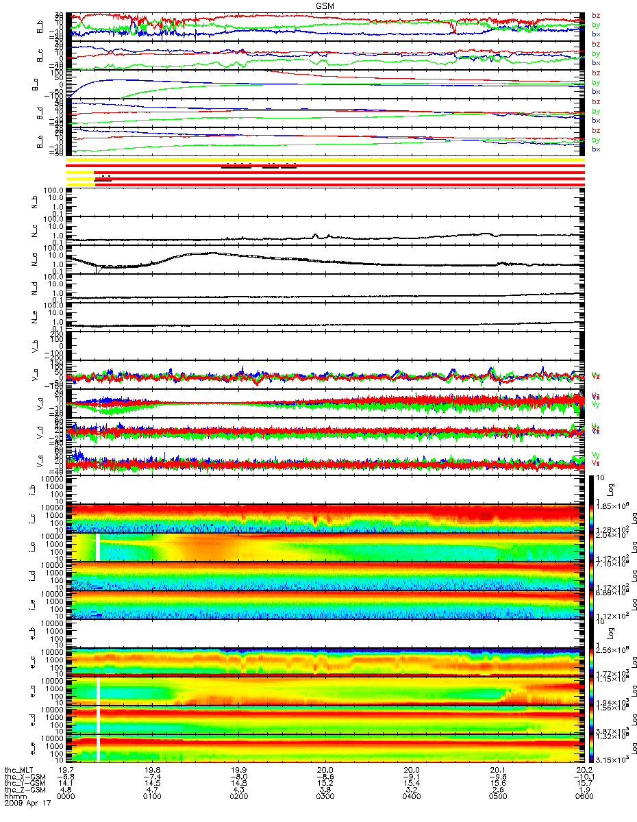
Task: Click the bz legend label of panel B_d
Action: (596, 101)
